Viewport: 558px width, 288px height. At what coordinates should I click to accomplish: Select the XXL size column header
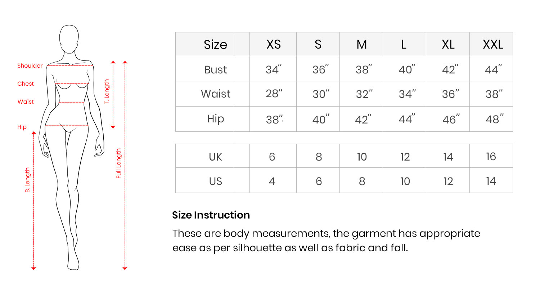point(492,44)
